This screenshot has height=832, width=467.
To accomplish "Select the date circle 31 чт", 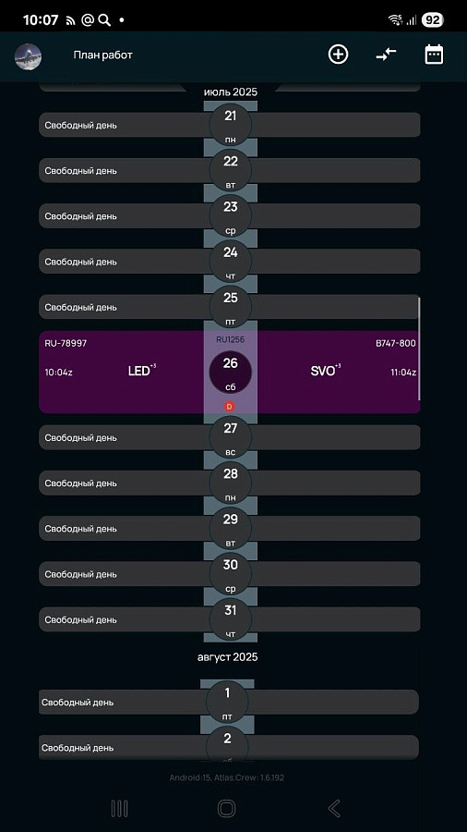I will click(231, 619).
